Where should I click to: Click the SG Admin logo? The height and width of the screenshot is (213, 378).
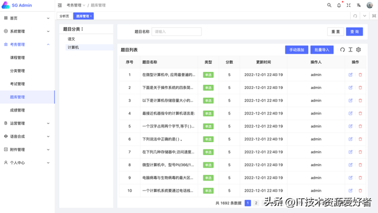point(17,5)
